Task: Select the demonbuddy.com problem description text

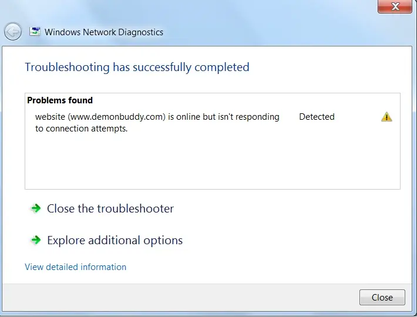Action: [x=157, y=123]
